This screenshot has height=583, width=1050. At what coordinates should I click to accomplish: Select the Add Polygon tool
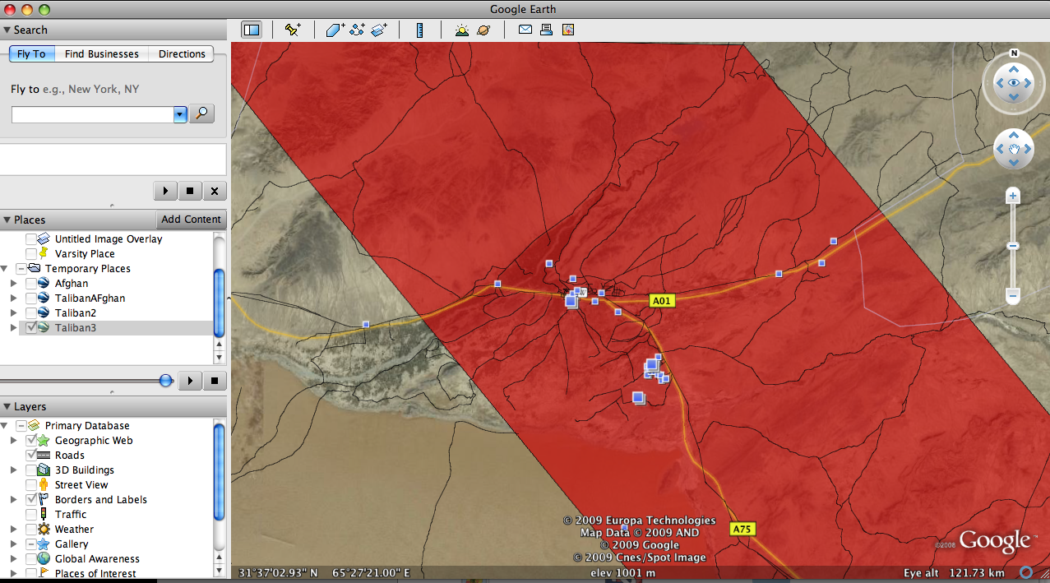[x=335, y=30]
